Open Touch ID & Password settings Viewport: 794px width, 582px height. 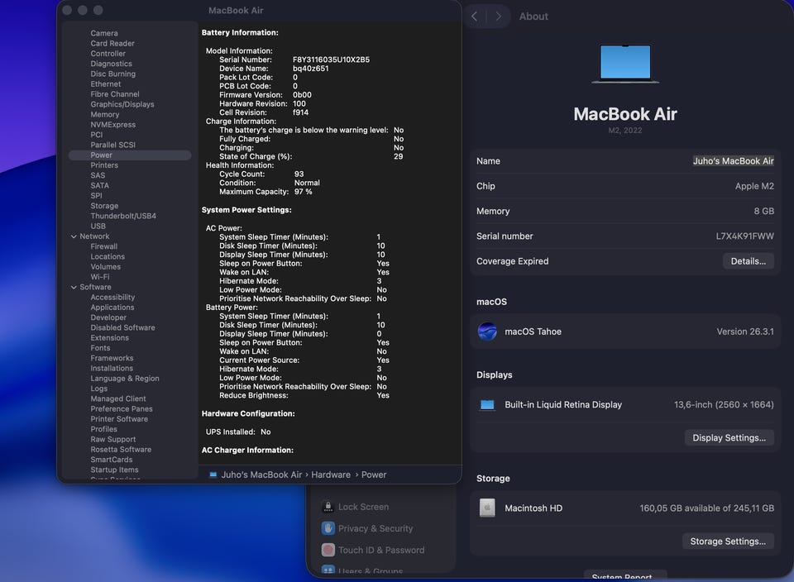tap(380, 550)
